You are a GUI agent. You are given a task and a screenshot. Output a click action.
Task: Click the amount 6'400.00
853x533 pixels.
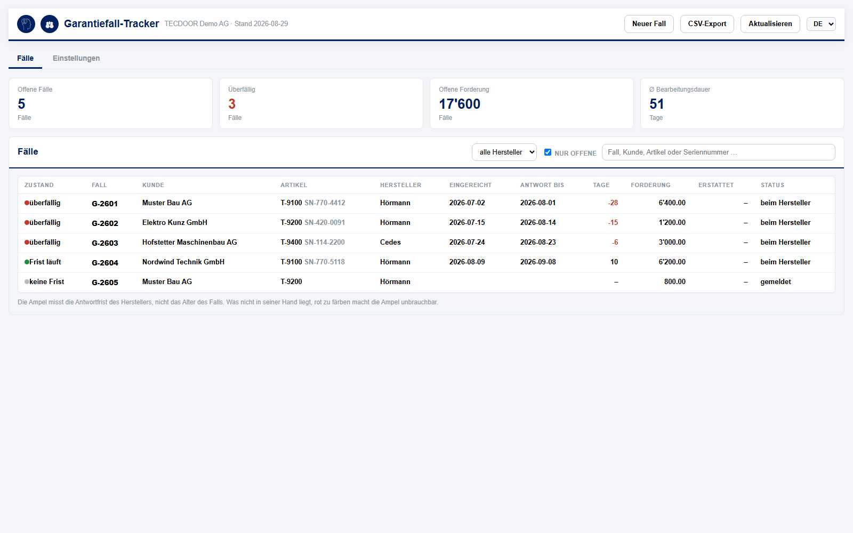point(672,203)
